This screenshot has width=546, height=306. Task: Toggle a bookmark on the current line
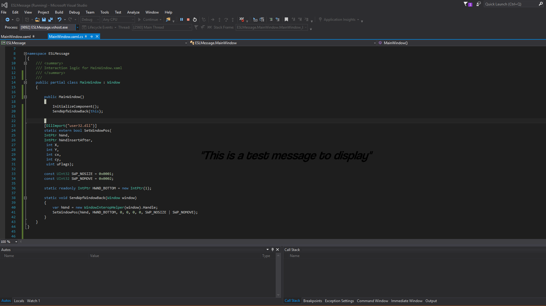click(x=286, y=20)
